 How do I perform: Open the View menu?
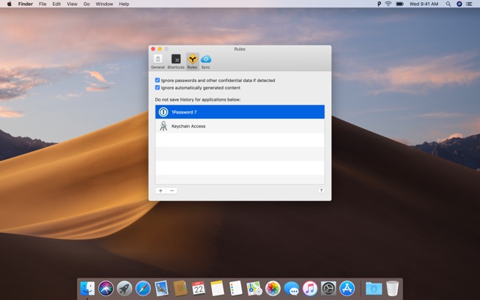pos(72,4)
